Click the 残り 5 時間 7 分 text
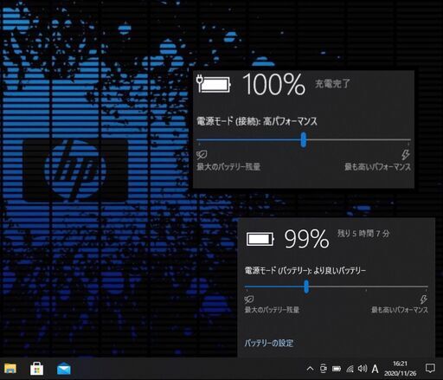The image size is (443, 380). click(x=363, y=233)
